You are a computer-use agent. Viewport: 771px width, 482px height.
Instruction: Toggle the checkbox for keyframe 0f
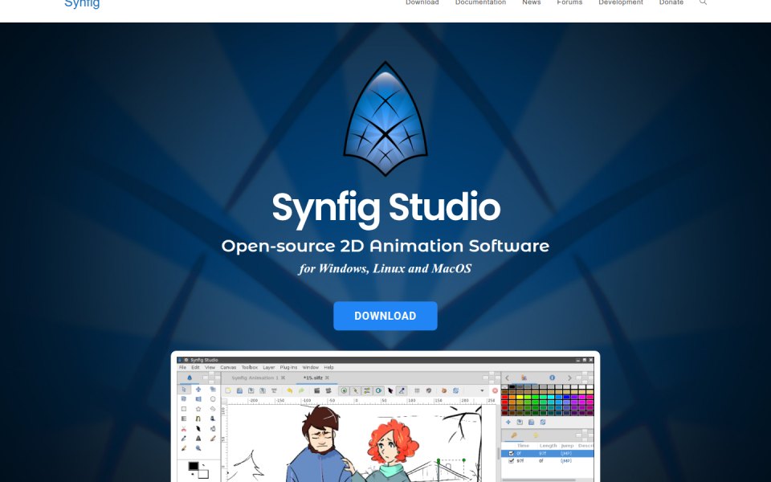[x=511, y=453]
